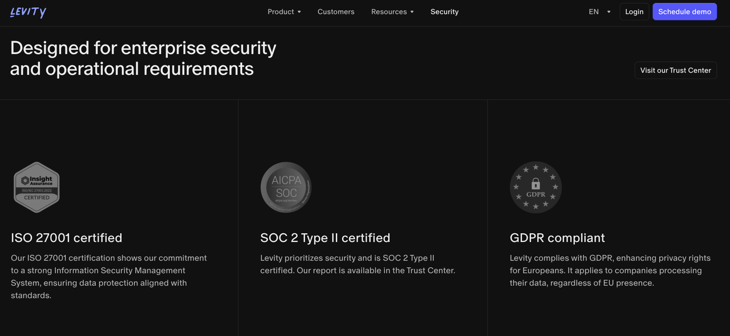Open the EN language selector
Screen dimensions: 730x336
(x=599, y=11)
